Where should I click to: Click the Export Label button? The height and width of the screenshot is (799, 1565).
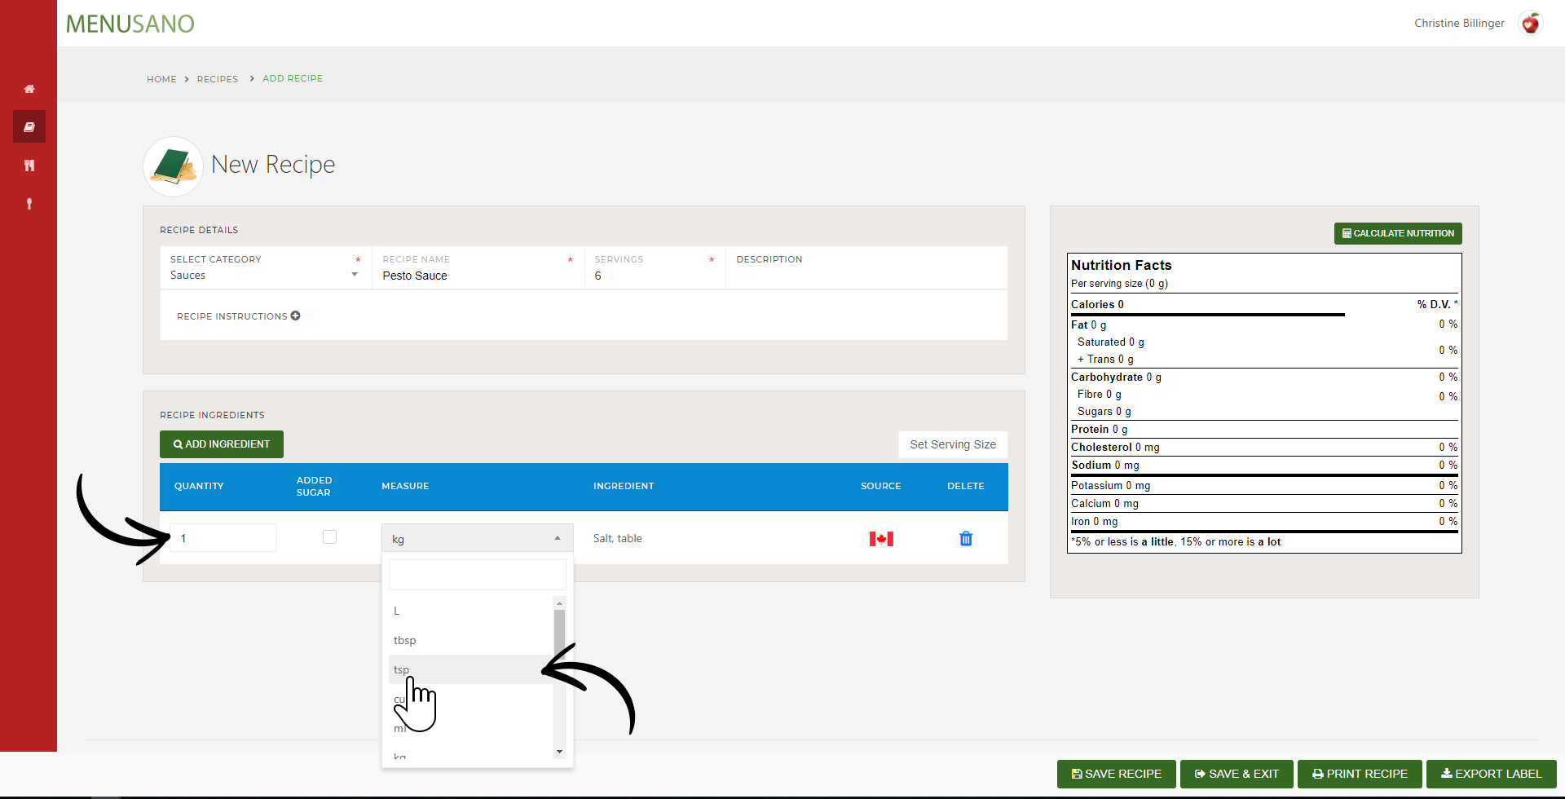(1491, 774)
